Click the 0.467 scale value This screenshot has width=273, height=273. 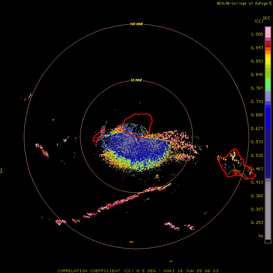[257, 169]
